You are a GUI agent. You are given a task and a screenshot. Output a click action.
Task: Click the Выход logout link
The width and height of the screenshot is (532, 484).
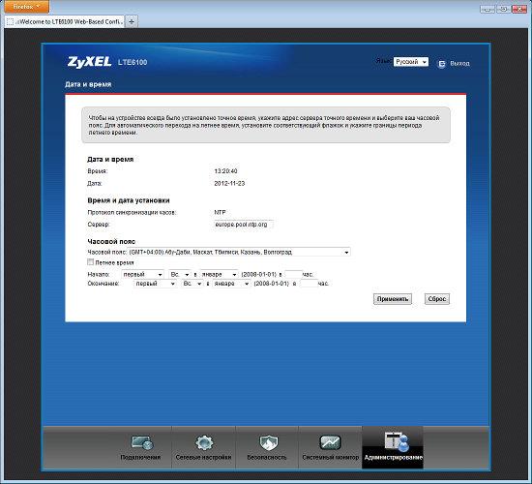click(459, 64)
